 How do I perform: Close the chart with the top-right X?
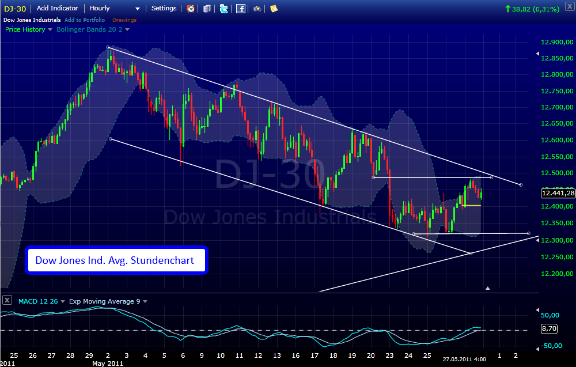point(570,7)
